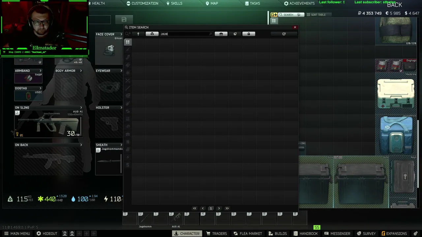Viewport: 422px width, 237px height.
Task: Expand the On Back slot chevron
Action: [x=81, y=145]
